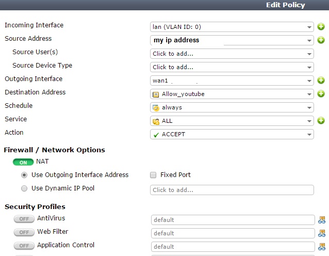The image size is (329, 256).
Task: Open Application Control profile edit icon
Action: [322, 246]
